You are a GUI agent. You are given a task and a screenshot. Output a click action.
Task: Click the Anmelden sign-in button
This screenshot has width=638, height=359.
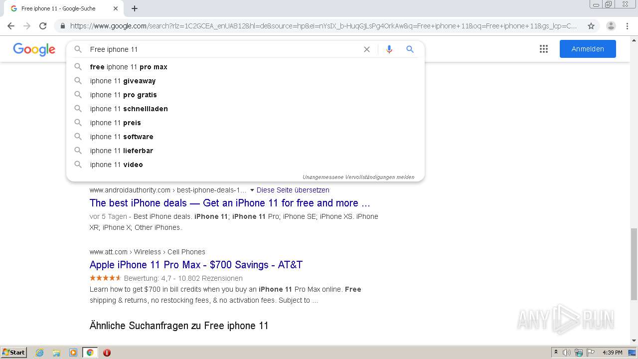pos(588,49)
